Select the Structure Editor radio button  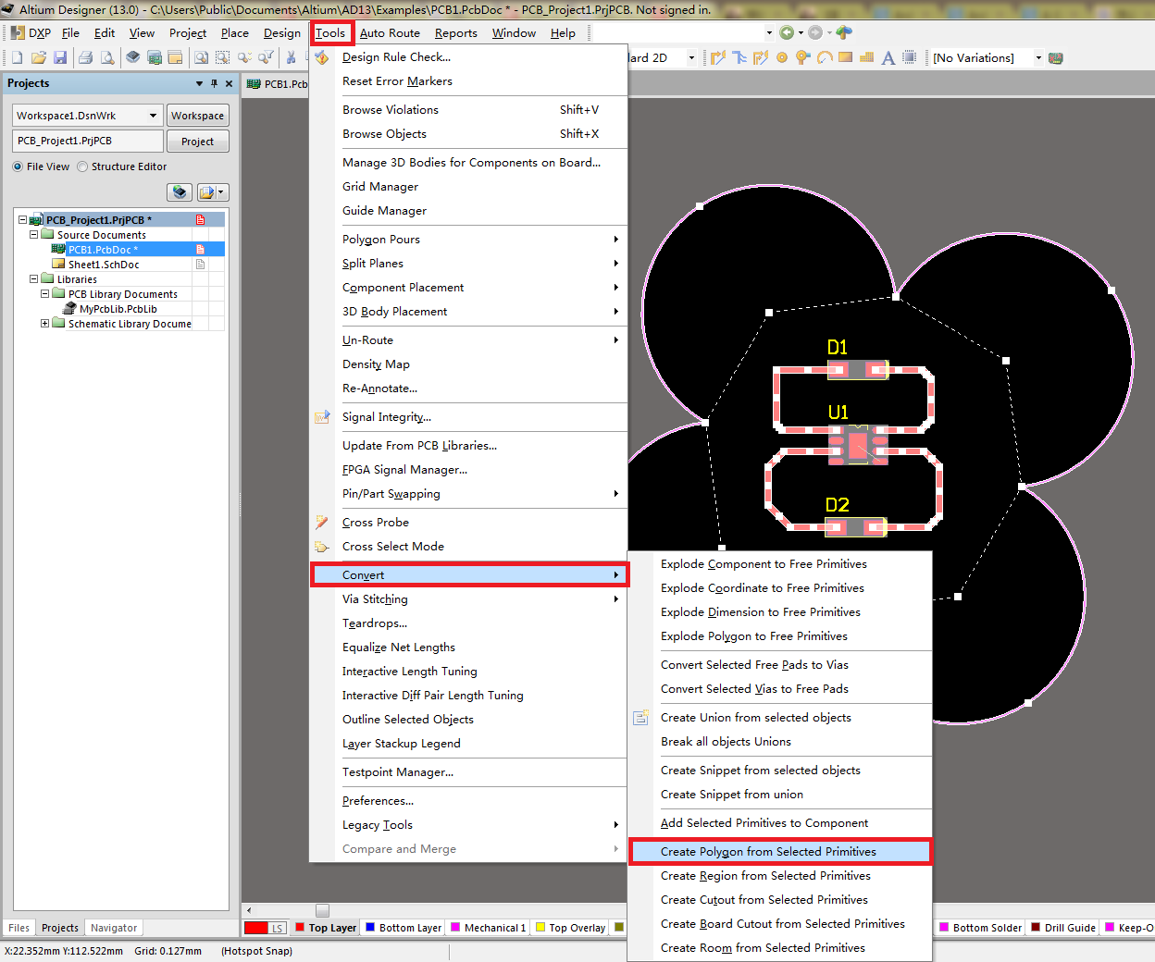(82, 166)
